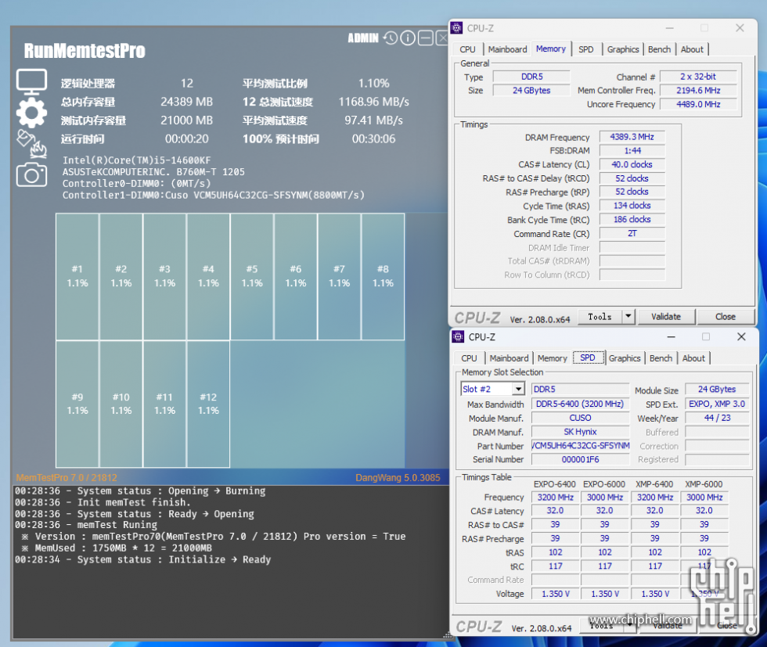
Task: Click the CAS# Latency value 40.0 clocks
Action: pos(632,165)
